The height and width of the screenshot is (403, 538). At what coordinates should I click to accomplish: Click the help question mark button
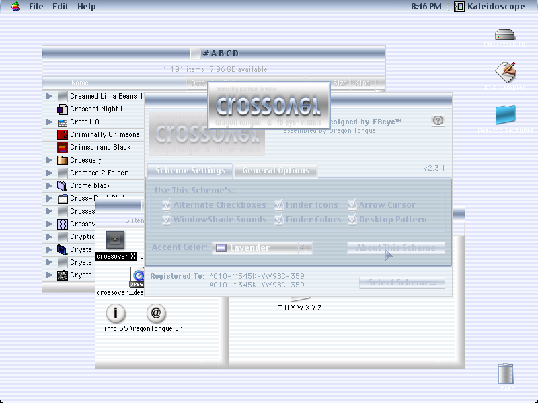point(438,120)
